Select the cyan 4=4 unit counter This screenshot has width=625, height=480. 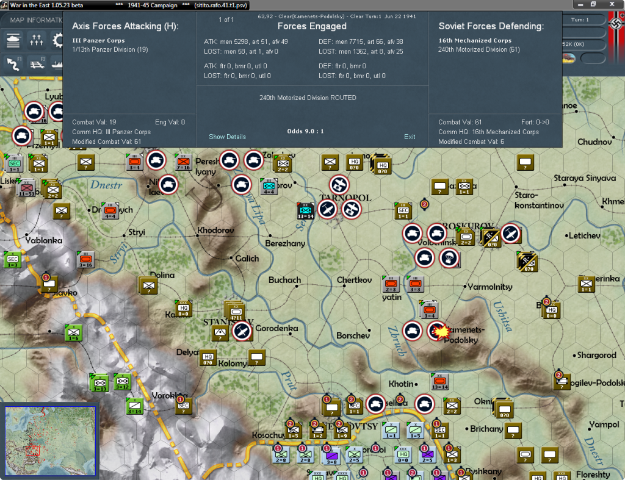(269, 187)
